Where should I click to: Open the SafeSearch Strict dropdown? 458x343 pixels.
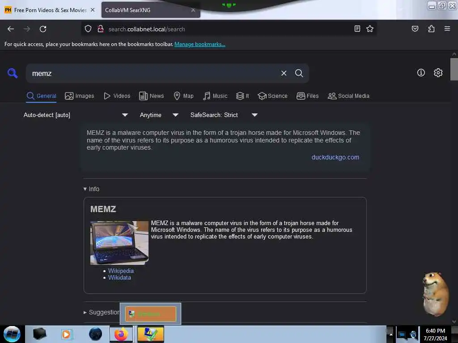click(x=224, y=115)
